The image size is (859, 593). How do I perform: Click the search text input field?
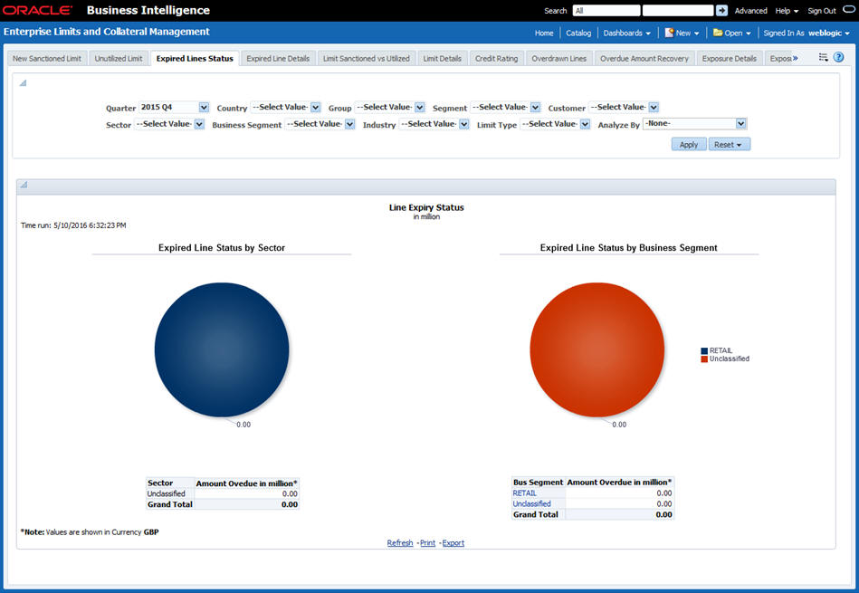pos(678,11)
